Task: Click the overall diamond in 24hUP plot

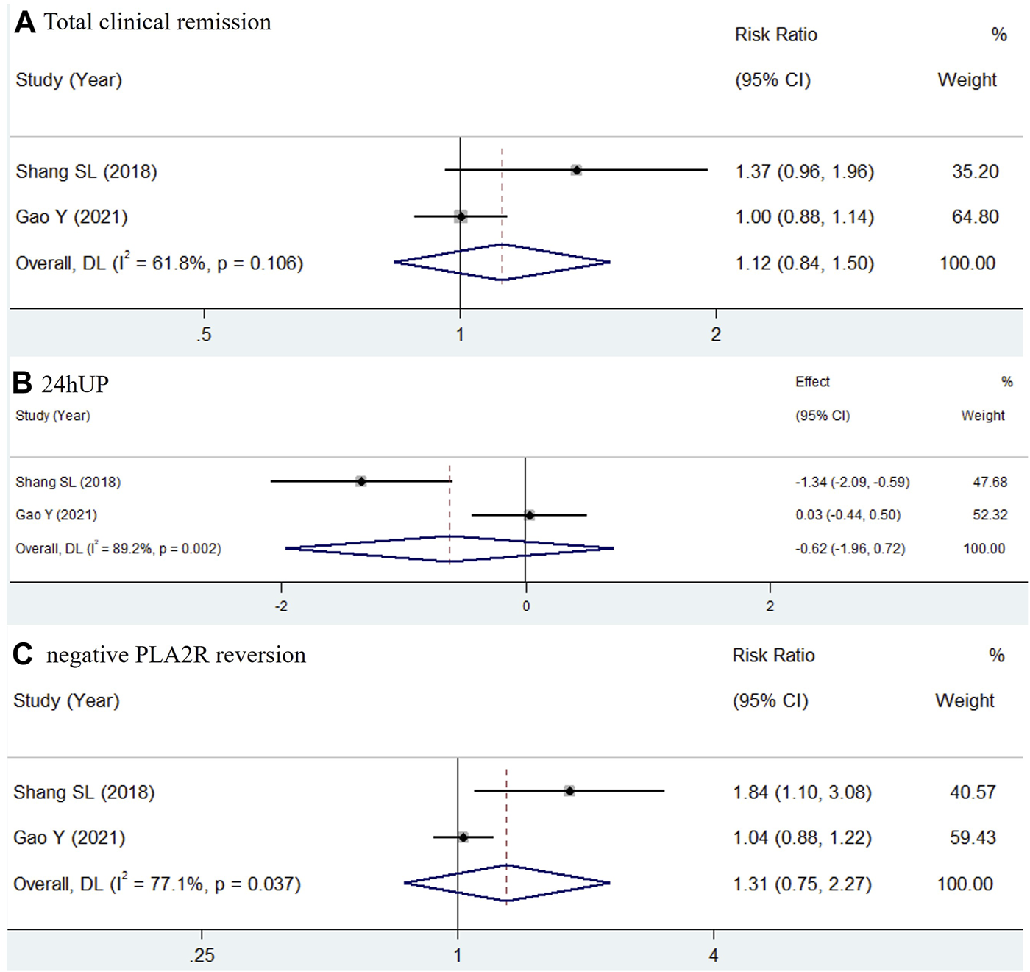Action: coord(450,548)
